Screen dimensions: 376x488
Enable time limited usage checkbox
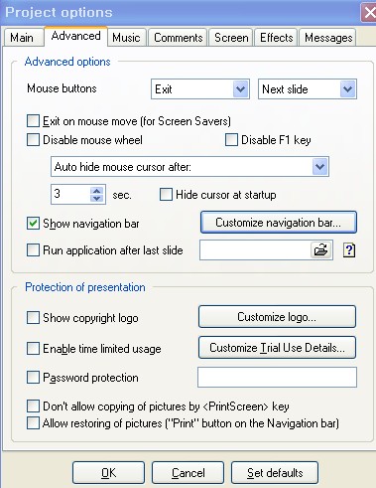coord(33,349)
